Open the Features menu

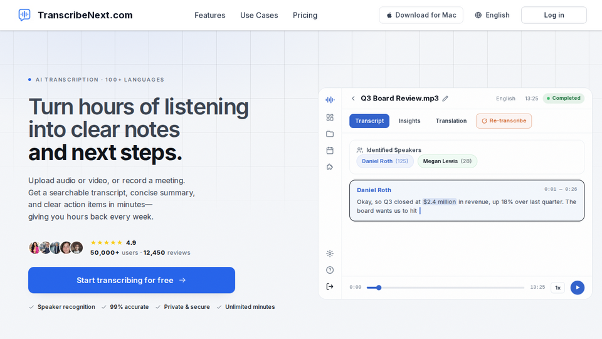click(x=209, y=15)
